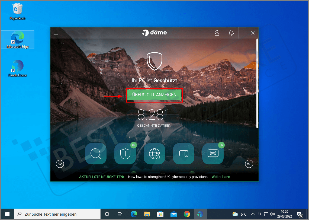Open Google Chrome from the taskbar
309x220 pixels.
[x=187, y=214]
